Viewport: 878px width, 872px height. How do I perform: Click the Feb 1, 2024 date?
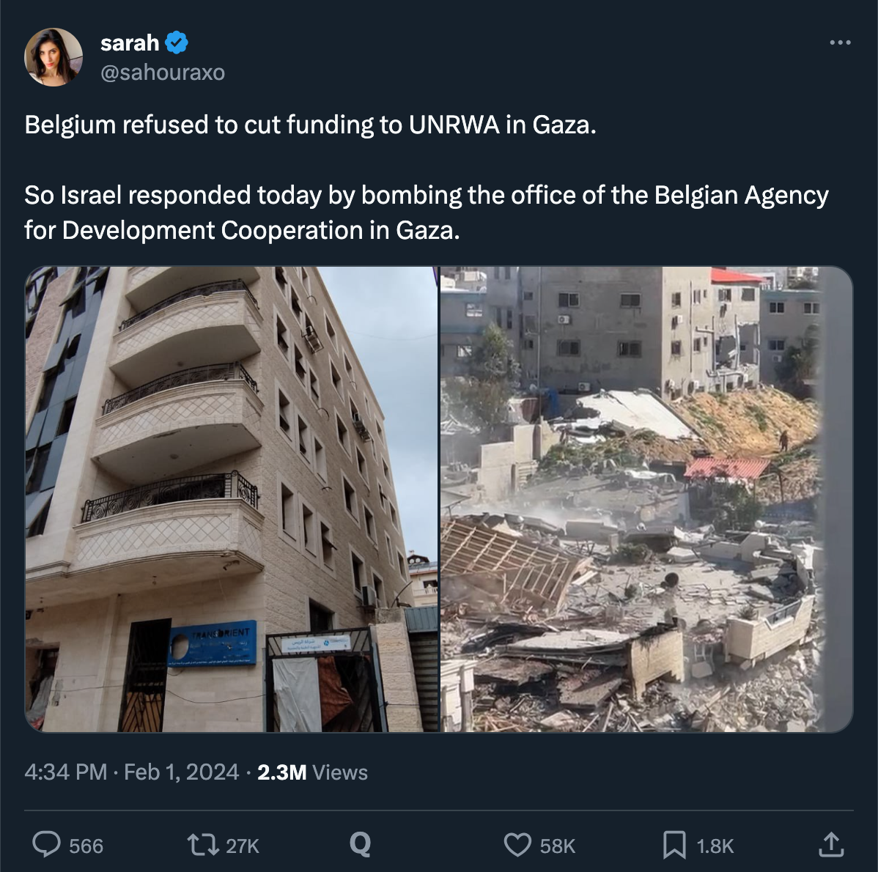tap(182, 772)
